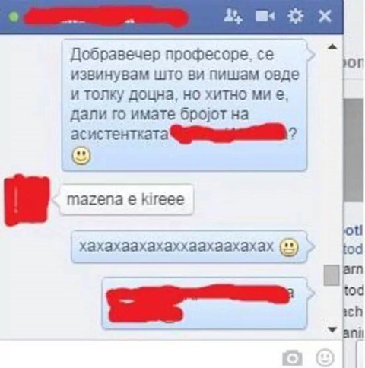Open chat options gear icon
This screenshot has height=368, width=365.
click(296, 16)
